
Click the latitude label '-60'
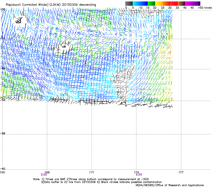[3, 169]
